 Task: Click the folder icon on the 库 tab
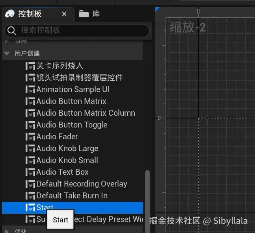pyautogui.click(x=84, y=14)
